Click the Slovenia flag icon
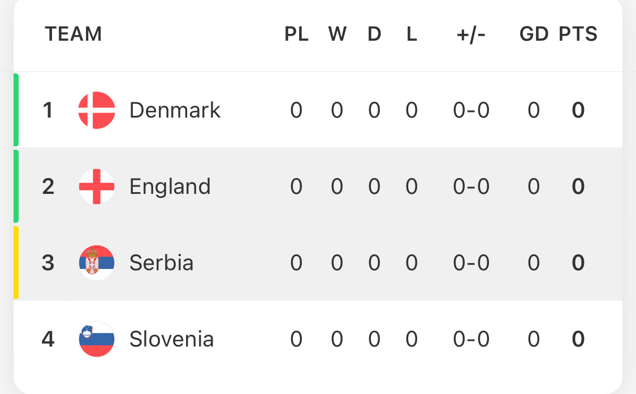Viewport: 636px width, 394px height. (97, 339)
